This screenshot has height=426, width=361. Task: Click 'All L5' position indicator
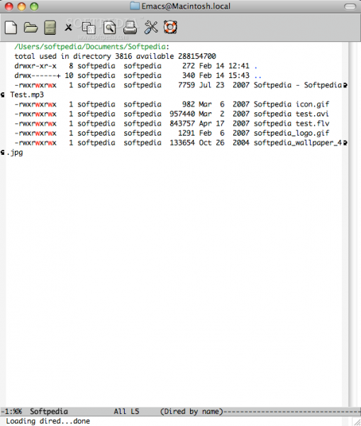[126, 411]
